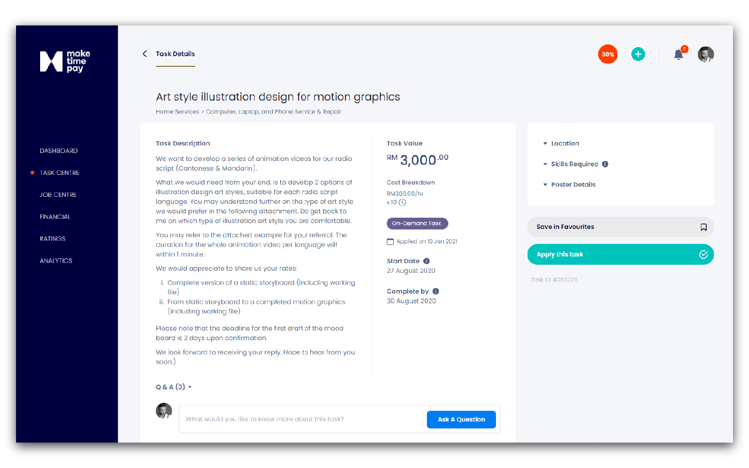Viewport: 749px width, 468px height.
Task: Click the orange 30% progress indicator
Action: (x=608, y=54)
